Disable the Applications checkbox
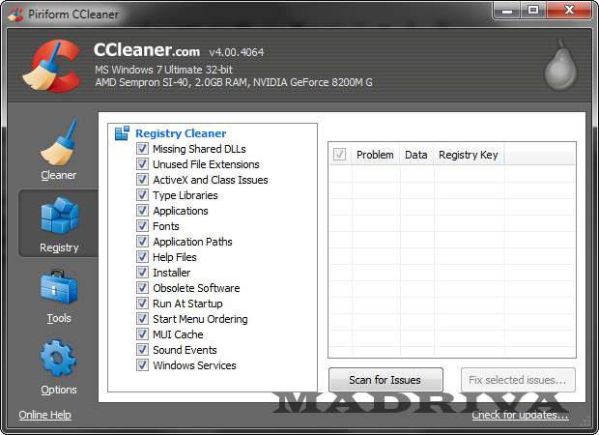Viewport: 599px width, 435px height. [x=142, y=210]
